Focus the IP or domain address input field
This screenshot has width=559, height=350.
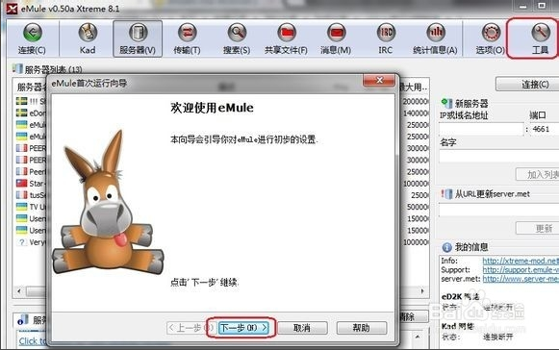481,129
